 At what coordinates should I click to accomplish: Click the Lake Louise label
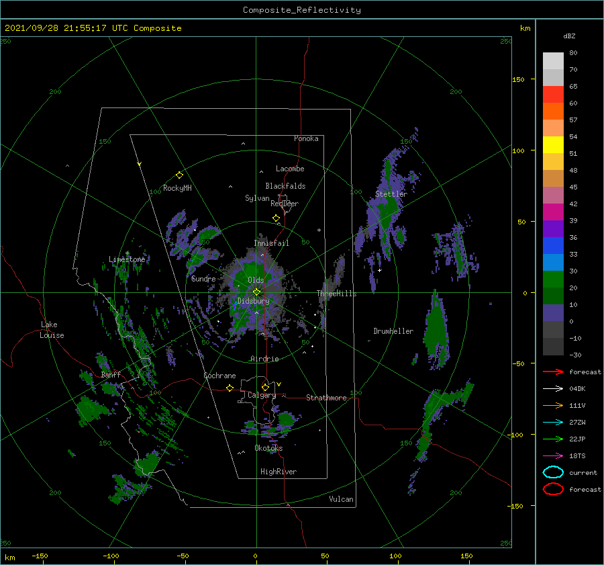click(52, 330)
